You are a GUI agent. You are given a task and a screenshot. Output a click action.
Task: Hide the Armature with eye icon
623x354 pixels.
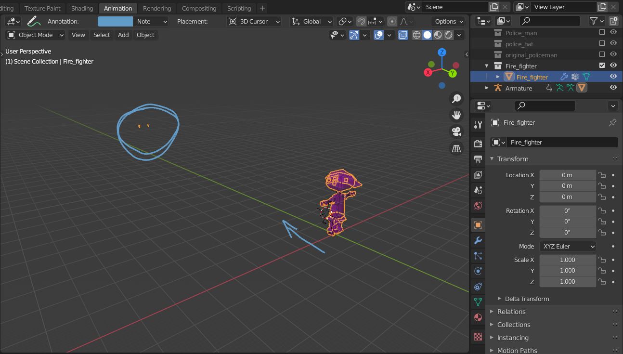coord(613,88)
